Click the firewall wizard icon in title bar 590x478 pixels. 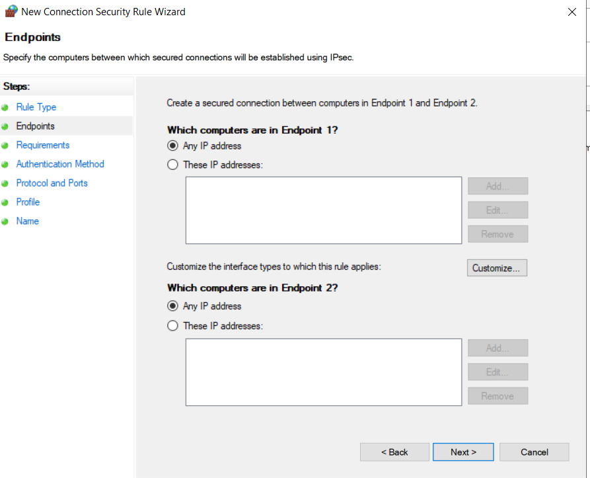click(x=11, y=11)
